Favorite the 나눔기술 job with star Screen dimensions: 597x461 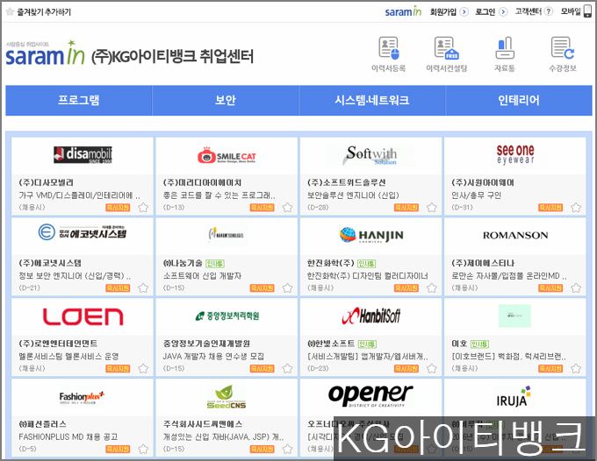point(287,288)
